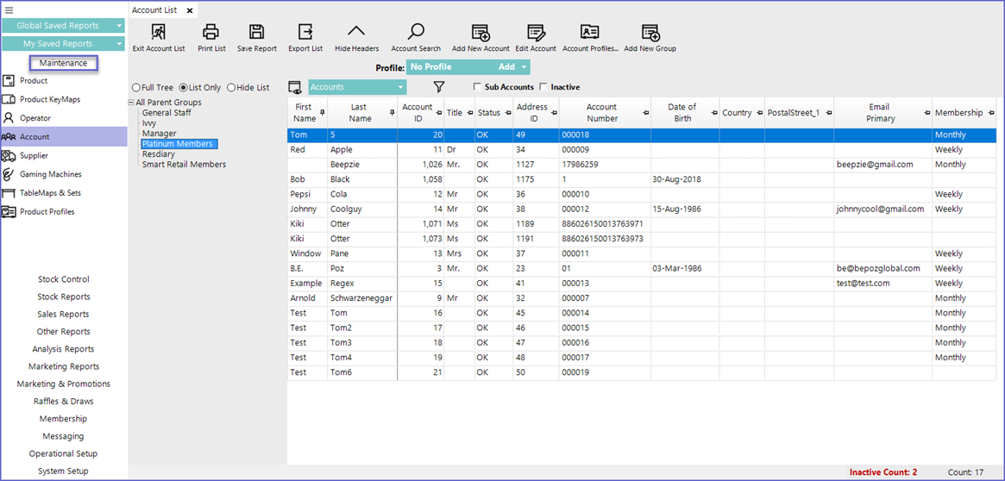Close the Account List tab

pos(190,10)
